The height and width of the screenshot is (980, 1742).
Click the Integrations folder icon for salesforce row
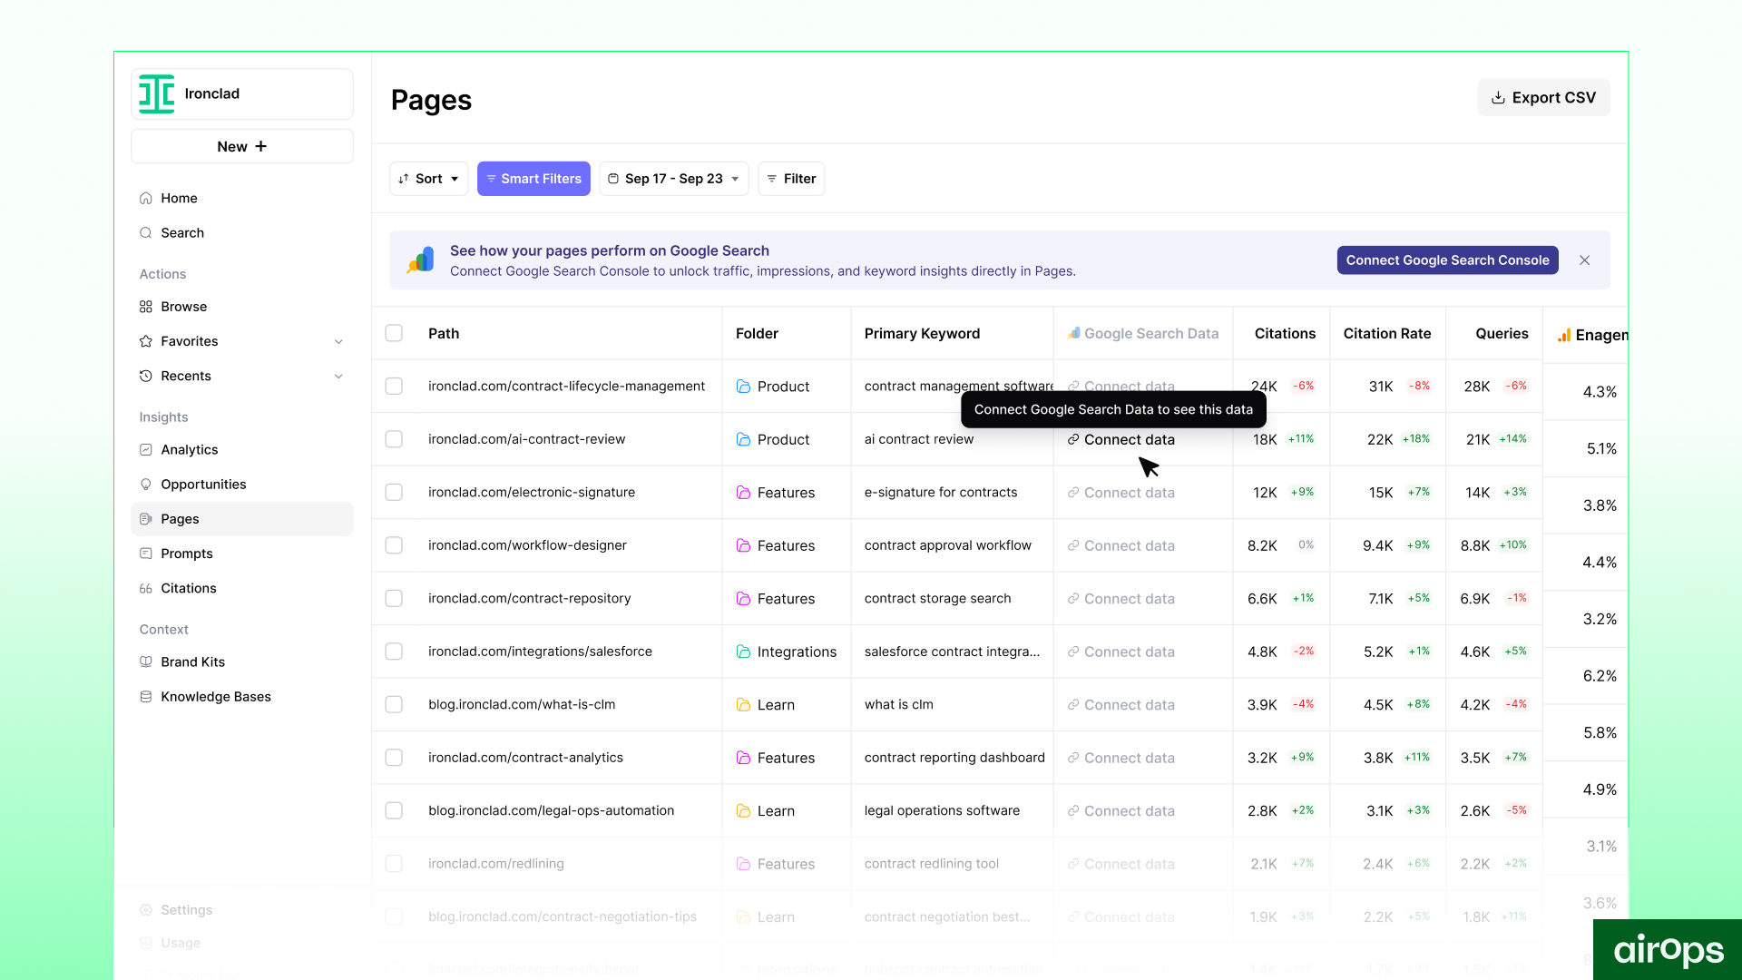743,652
